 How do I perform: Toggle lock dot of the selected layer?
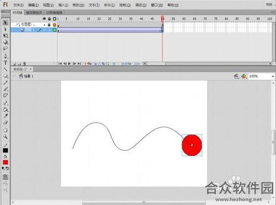[x=49, y=30]
